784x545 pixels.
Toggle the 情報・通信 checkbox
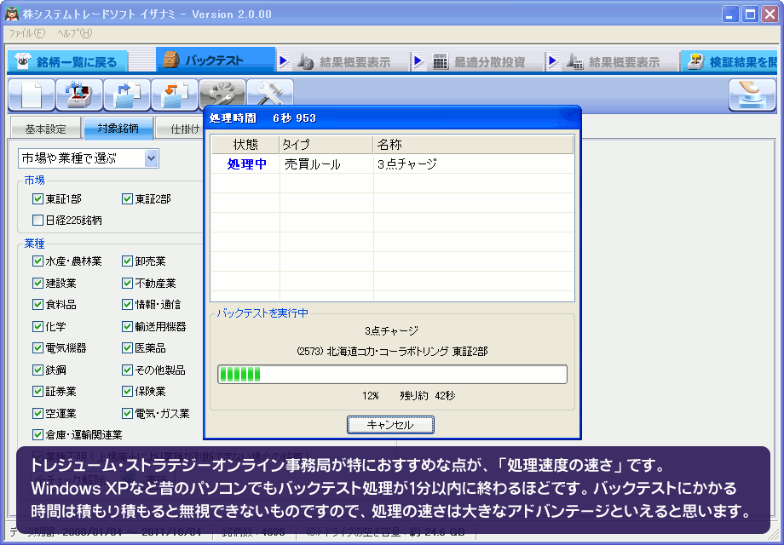[127, 304]
